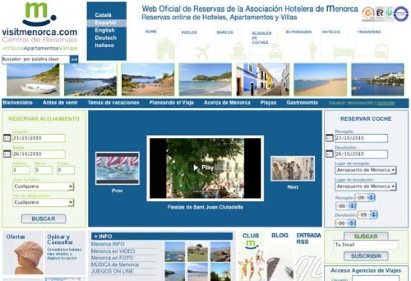Select the Gastronomía menu item
Screen dimensions: 411x281
point(302,103)
